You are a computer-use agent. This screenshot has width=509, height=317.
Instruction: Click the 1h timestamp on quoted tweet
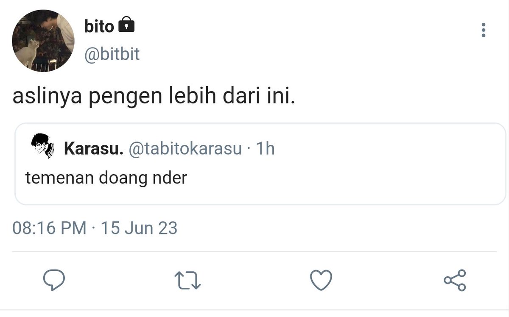266,149
